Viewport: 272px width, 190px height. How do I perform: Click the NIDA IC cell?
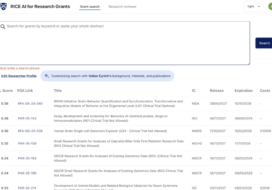[196, 103]
